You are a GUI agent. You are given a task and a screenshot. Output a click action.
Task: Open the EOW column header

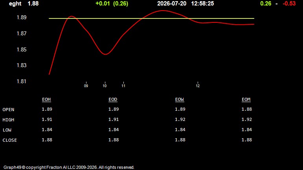pyautogui.click(x=180, y=99)
